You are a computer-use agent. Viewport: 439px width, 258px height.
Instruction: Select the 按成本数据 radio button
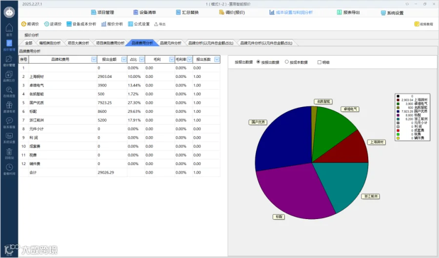287,62
